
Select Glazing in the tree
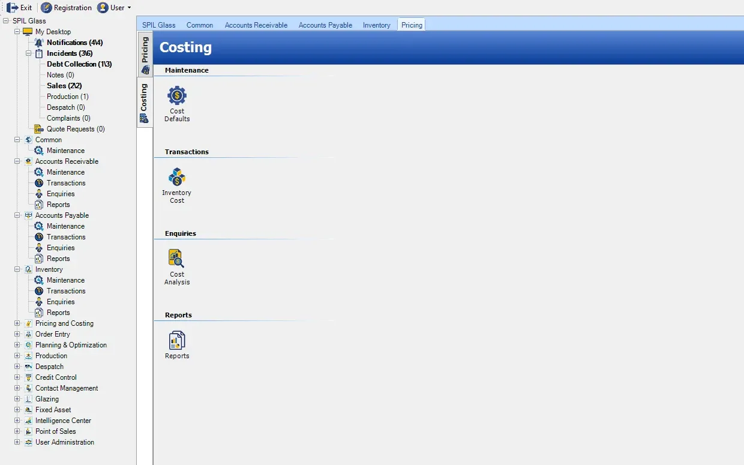tap(47, 399)
